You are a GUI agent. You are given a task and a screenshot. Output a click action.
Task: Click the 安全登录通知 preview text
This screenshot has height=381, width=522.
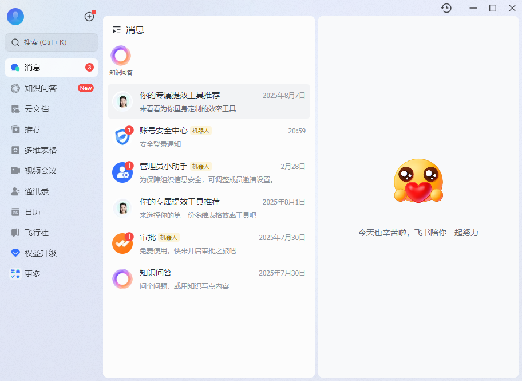tap(160, 144)
